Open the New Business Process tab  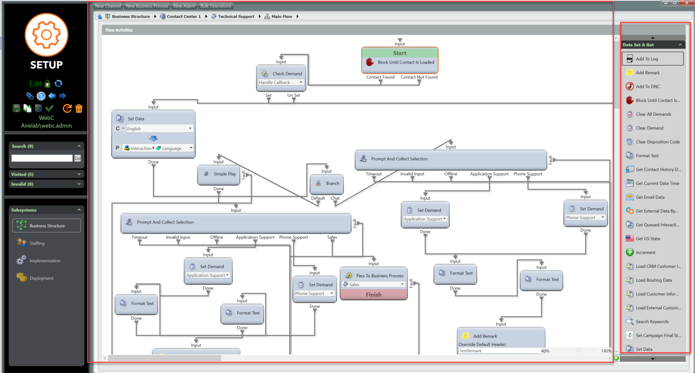pos(147,6)
